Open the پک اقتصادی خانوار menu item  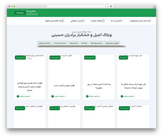(53, 21)
